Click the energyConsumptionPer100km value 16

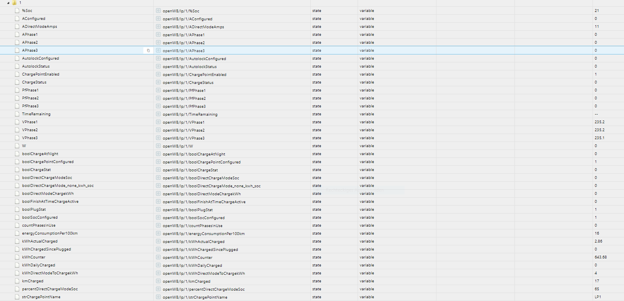[597, 233]
